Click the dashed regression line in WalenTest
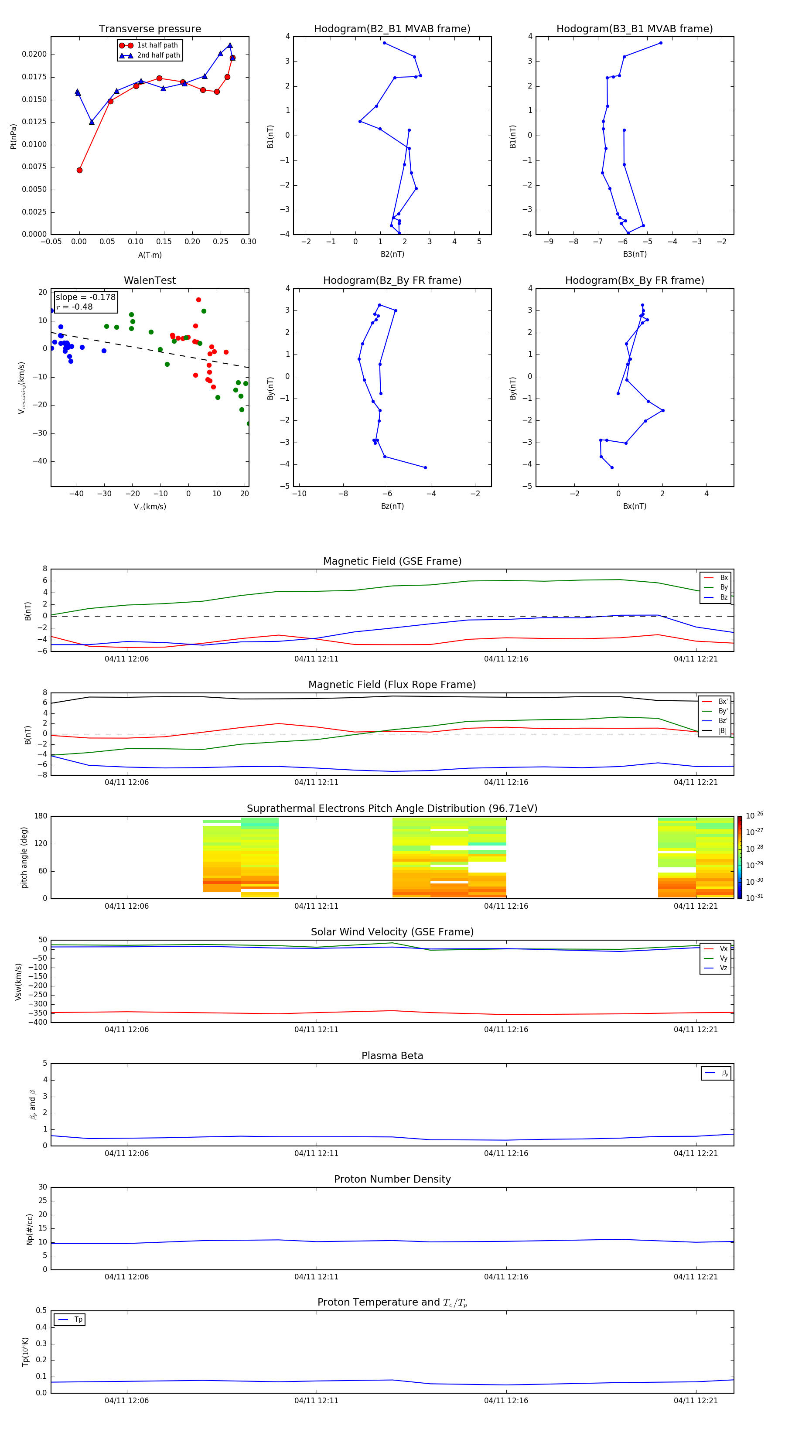The width and height of the screenshot is (785, 1439). pyautogui.click(x=150, y=350)
